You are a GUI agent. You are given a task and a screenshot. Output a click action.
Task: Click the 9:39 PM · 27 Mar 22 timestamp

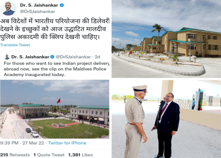point(22,143)
